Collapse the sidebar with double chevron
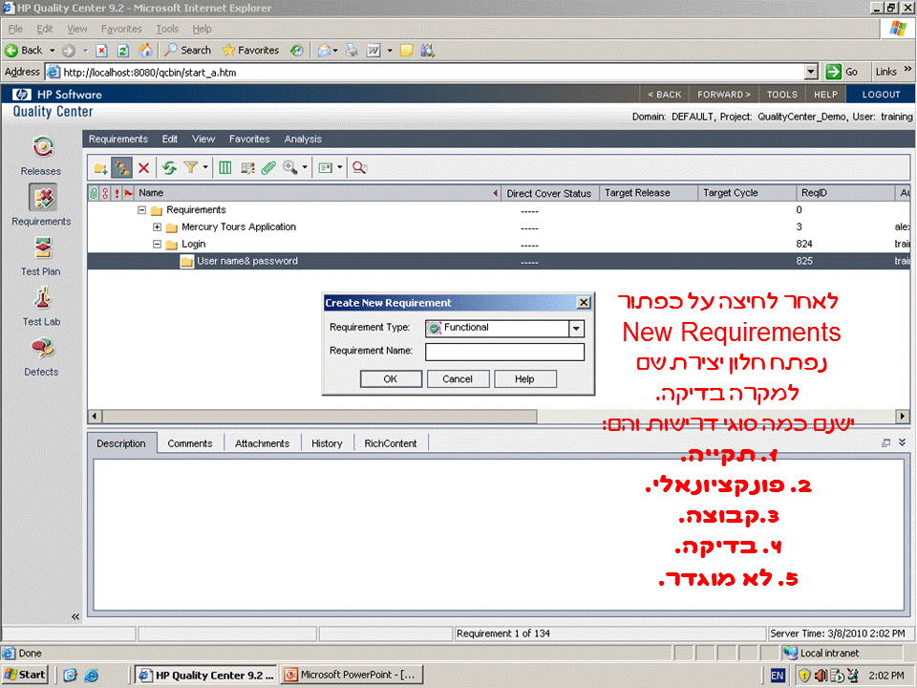 [x=75, y=616]
